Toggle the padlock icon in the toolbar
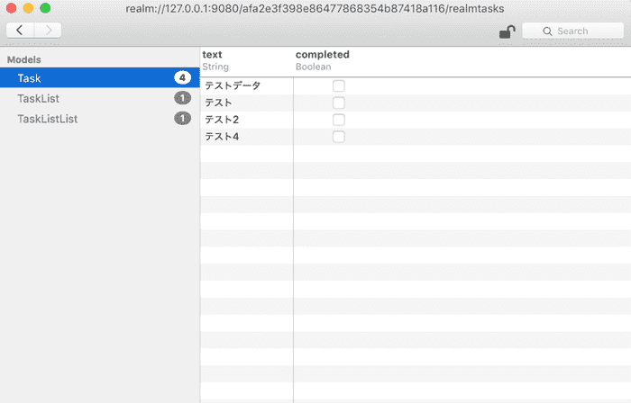Viewport: 631px width, 403px height. (x=508, y=32)
